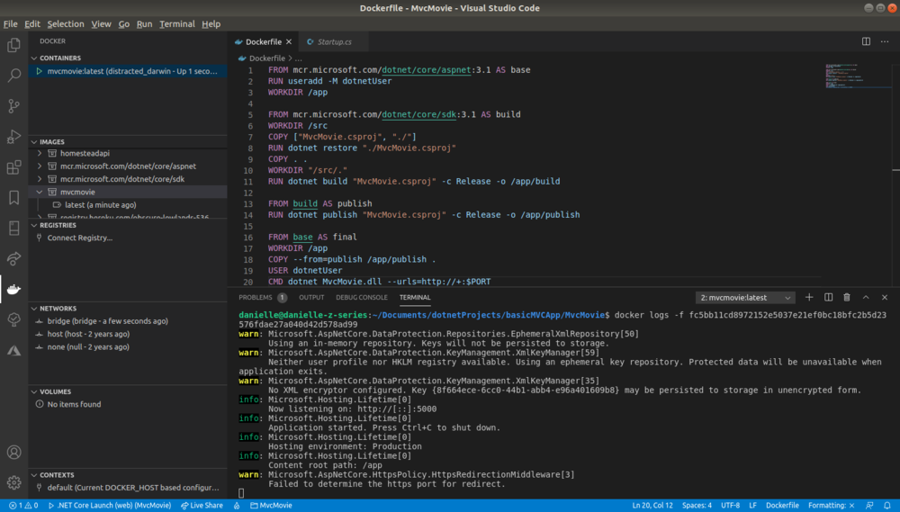Open the Live Share view icon
Image resolution: width=900 pixels, height=512 pixels.
[x=13, y=258]
